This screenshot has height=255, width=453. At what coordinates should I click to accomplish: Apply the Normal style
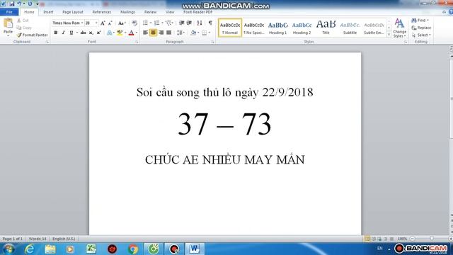point(230,28)
